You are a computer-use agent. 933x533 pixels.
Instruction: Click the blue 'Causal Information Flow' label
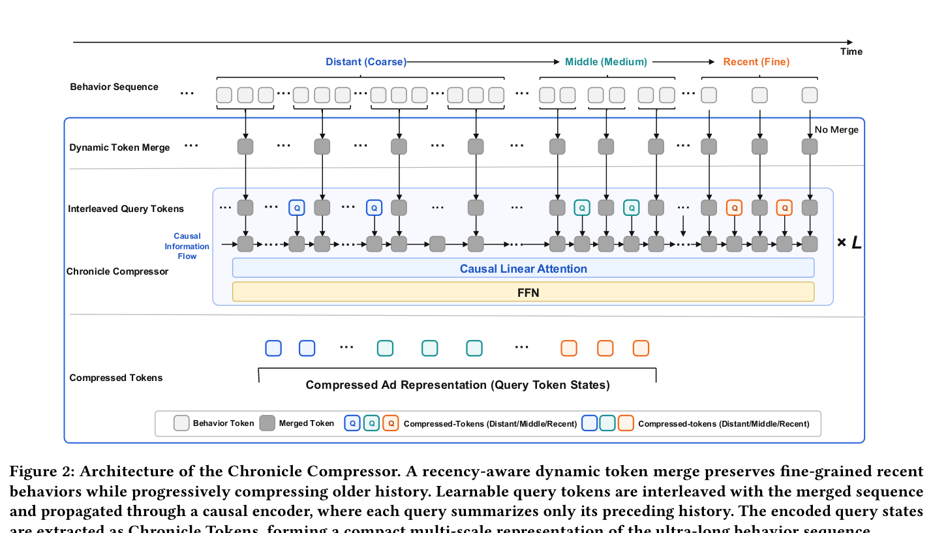(187, 246)
